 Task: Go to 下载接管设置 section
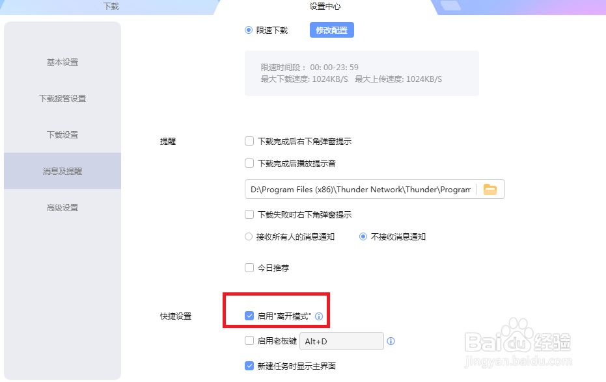click(x=62, y=98)
